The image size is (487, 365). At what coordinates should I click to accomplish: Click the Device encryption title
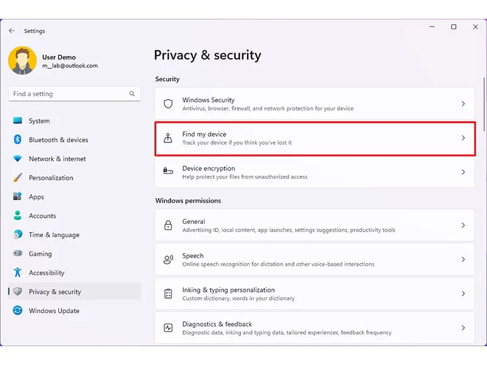(208, 169)
